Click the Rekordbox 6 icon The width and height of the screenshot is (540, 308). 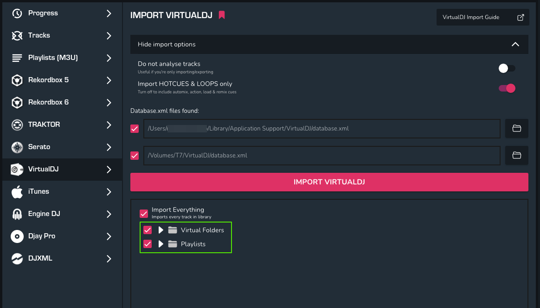17,103
